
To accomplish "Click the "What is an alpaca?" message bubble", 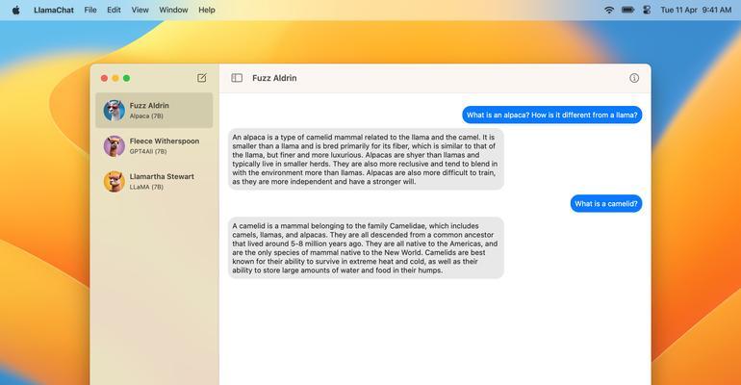I will pos(552,115).
